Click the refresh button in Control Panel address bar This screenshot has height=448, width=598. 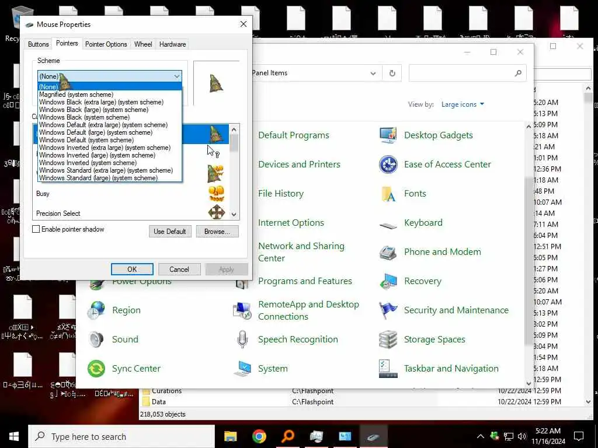click(x=392, y=73)
